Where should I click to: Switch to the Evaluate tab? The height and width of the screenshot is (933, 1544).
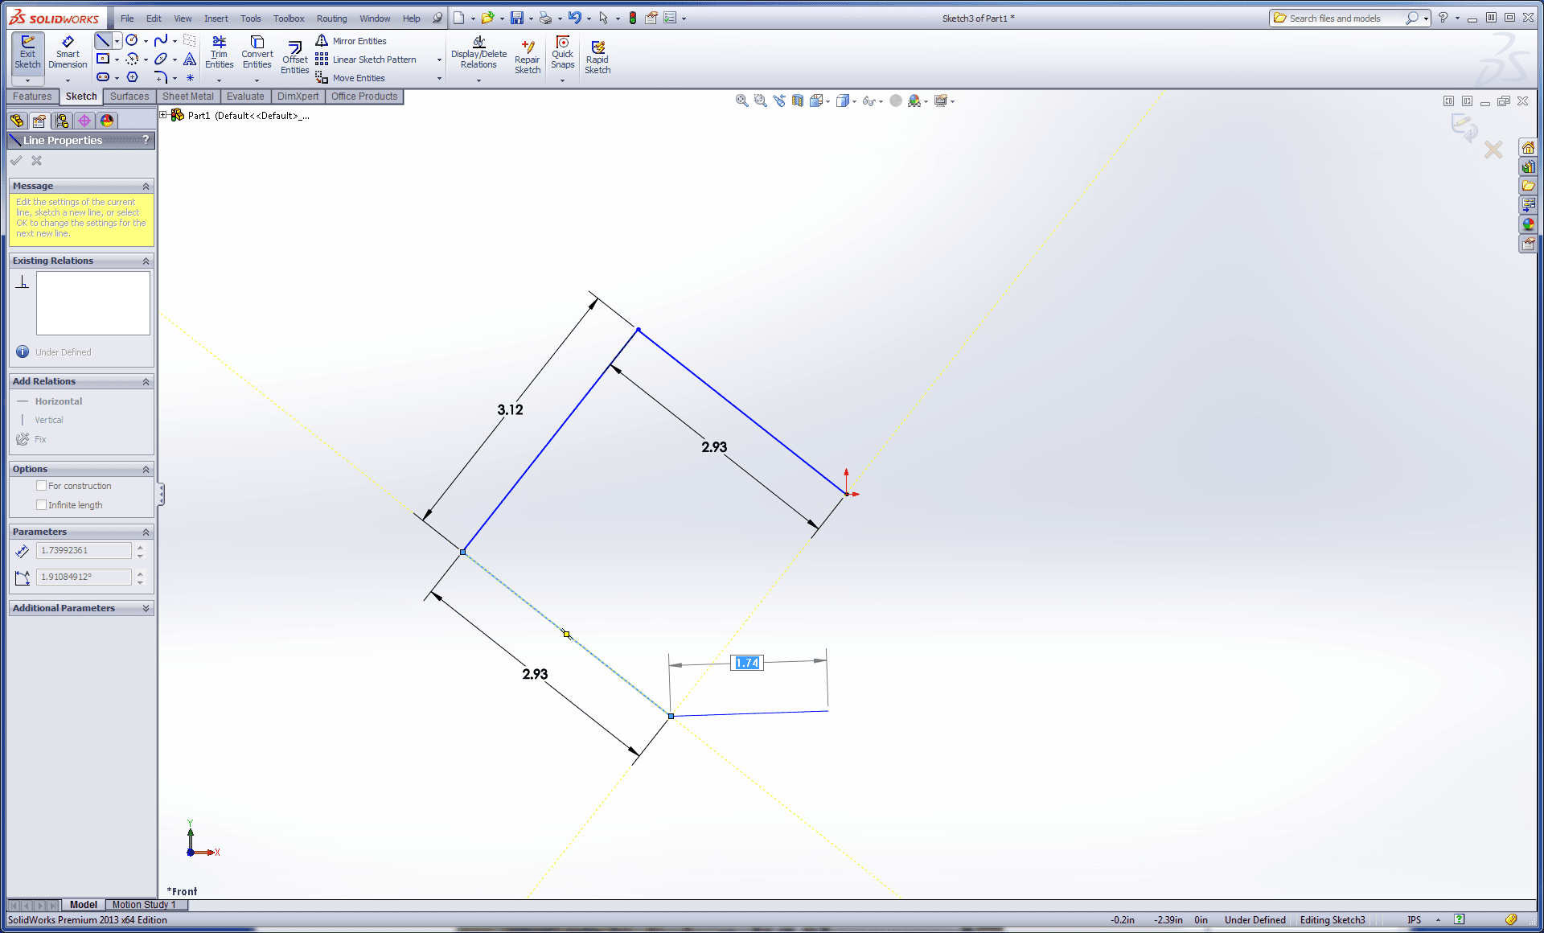[245, 97]
